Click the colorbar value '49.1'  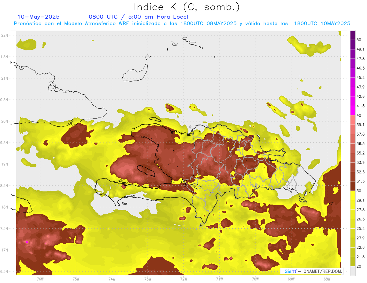360,49
